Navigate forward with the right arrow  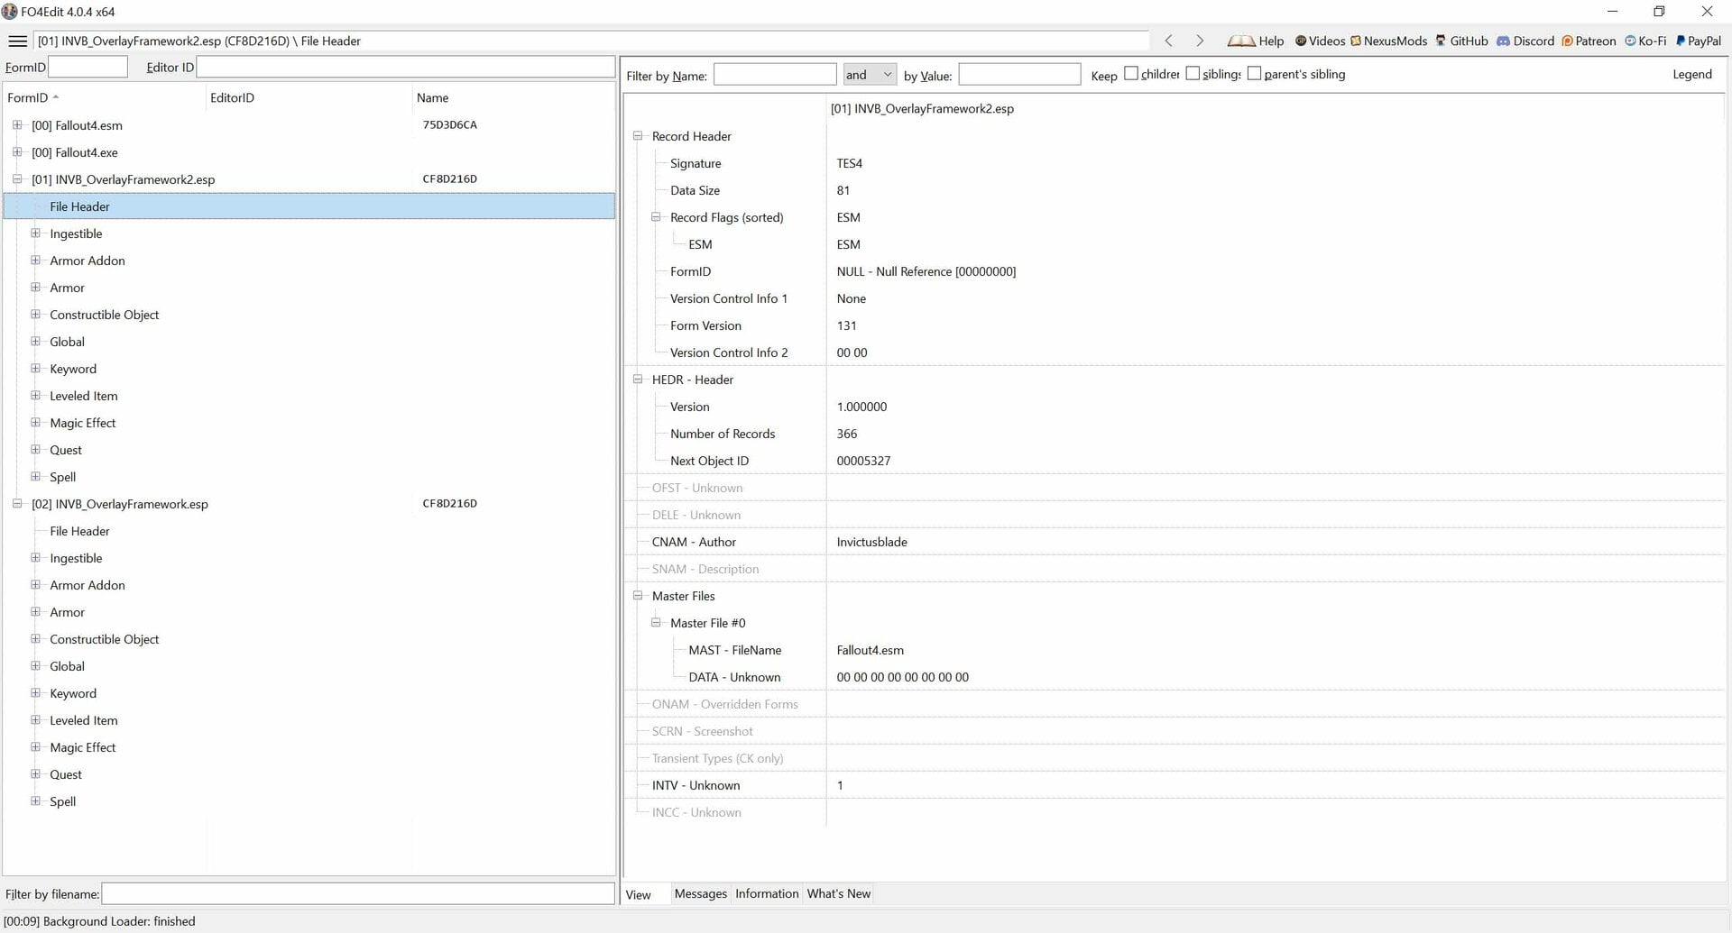(1200, 41)
